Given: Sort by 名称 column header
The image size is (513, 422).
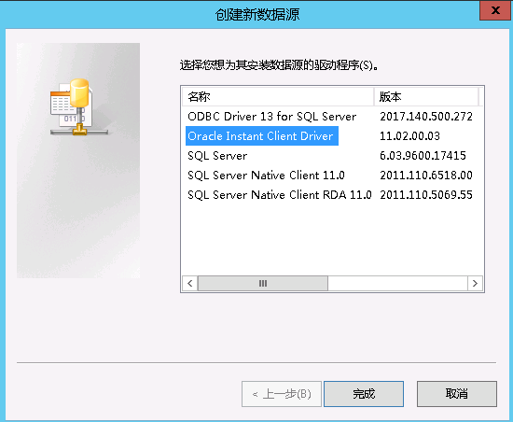Looking at the screenshot, I should click(278, 97).
